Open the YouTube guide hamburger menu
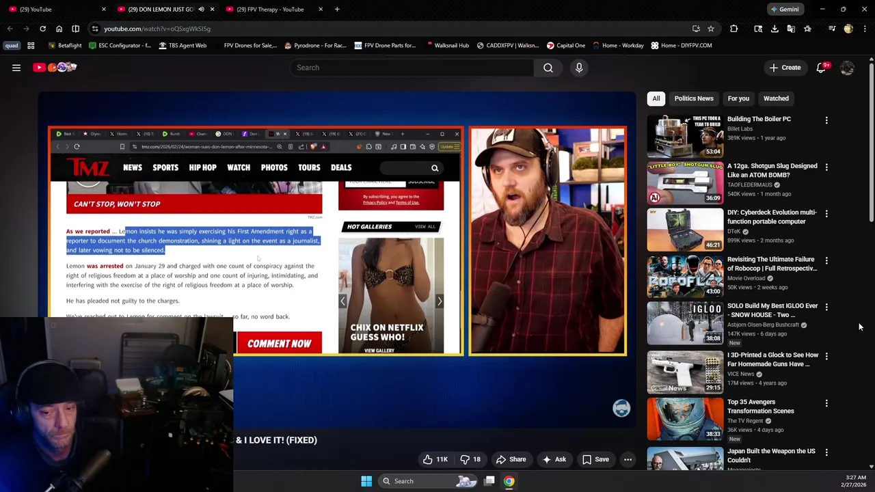875x492 pixels. coord(16,68)
